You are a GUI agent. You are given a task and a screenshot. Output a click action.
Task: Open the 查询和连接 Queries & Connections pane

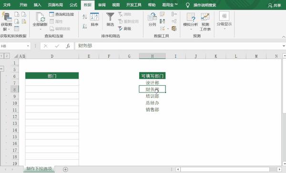point(61,14)
